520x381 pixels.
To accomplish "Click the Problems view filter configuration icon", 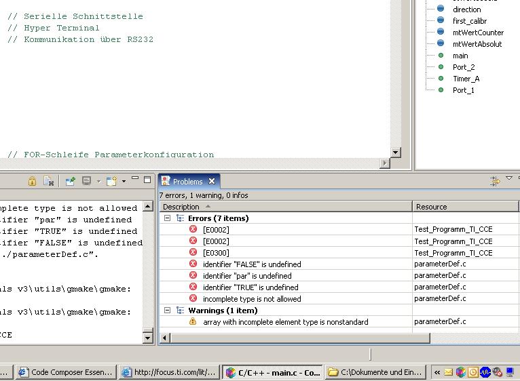I will 494,181.
